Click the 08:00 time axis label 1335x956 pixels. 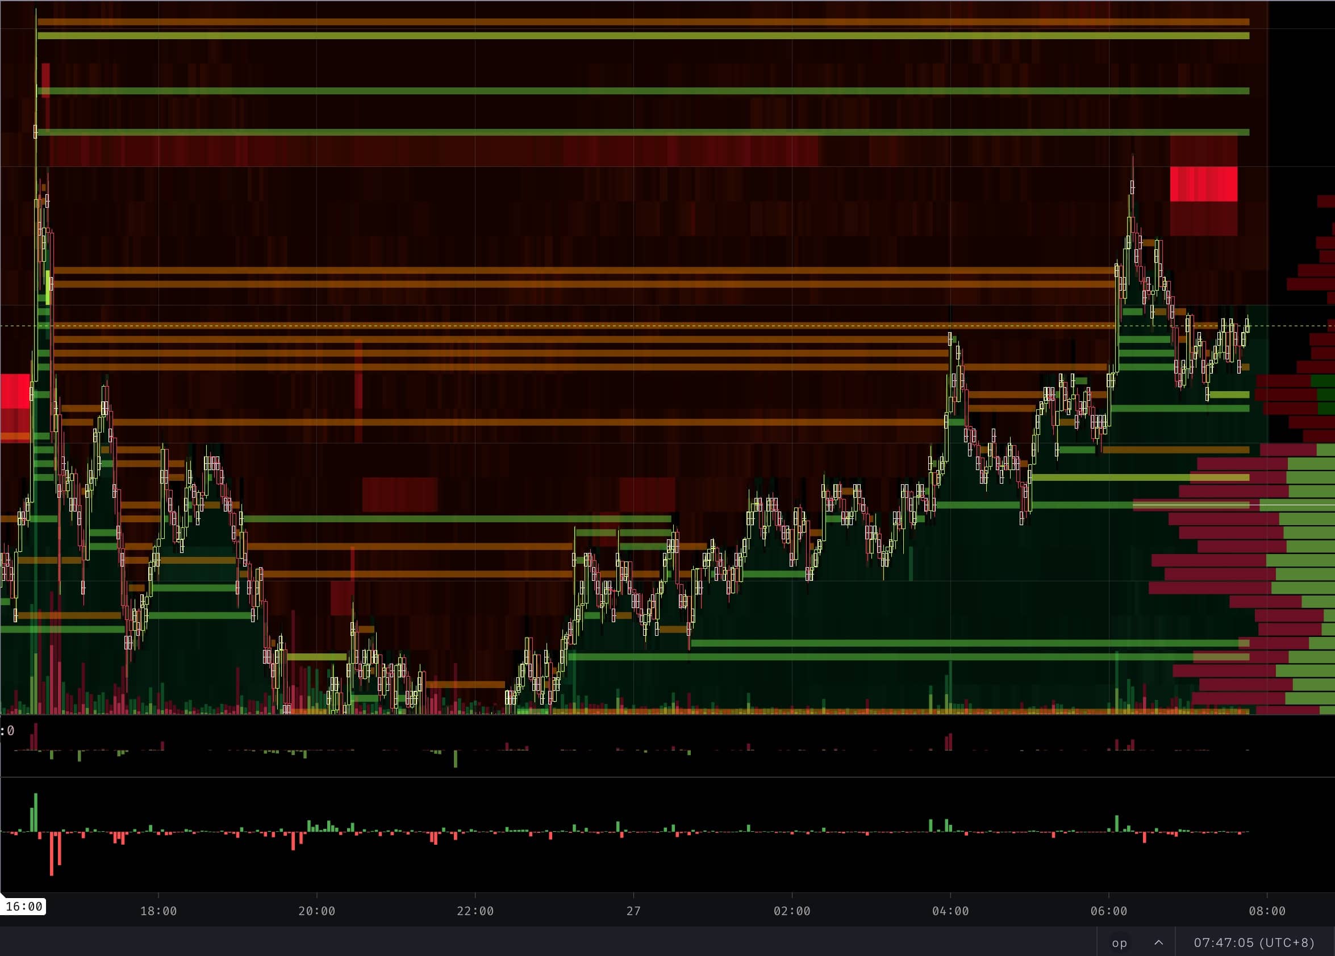(1267, 911)
